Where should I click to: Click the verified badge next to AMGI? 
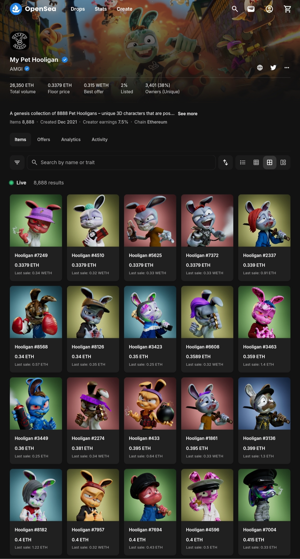27,69
